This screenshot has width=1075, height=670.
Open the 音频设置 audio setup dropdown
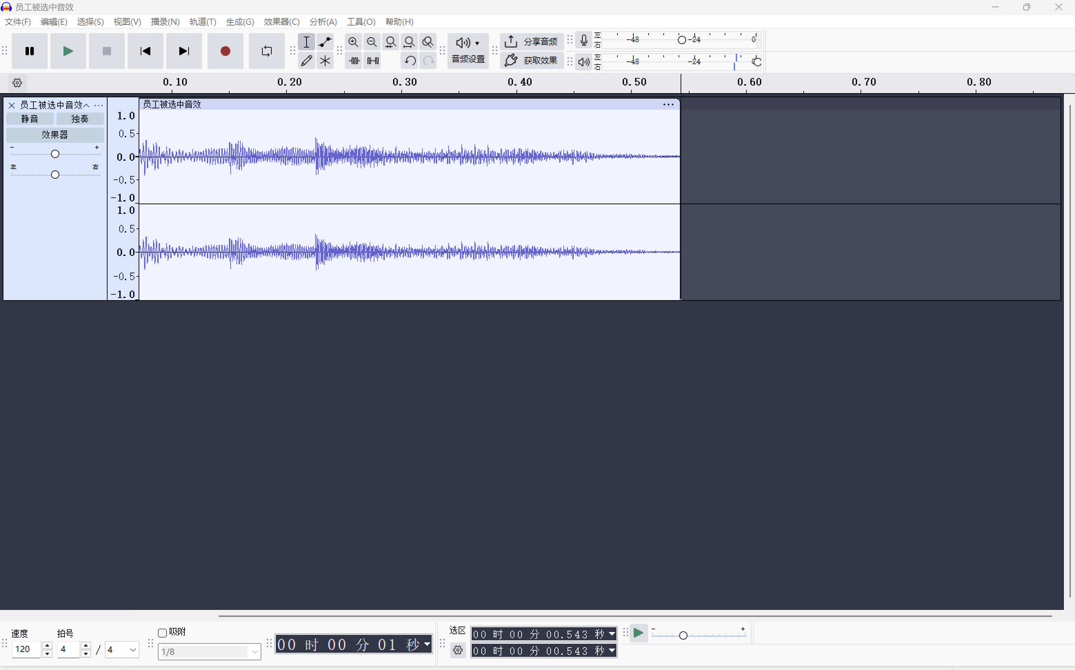(x=468, y=51)
